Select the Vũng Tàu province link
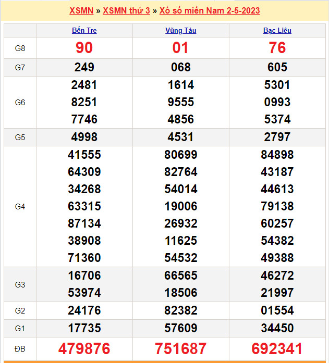Screen dimensions: 329x363 pyautogui.click(x=181, y=30)
